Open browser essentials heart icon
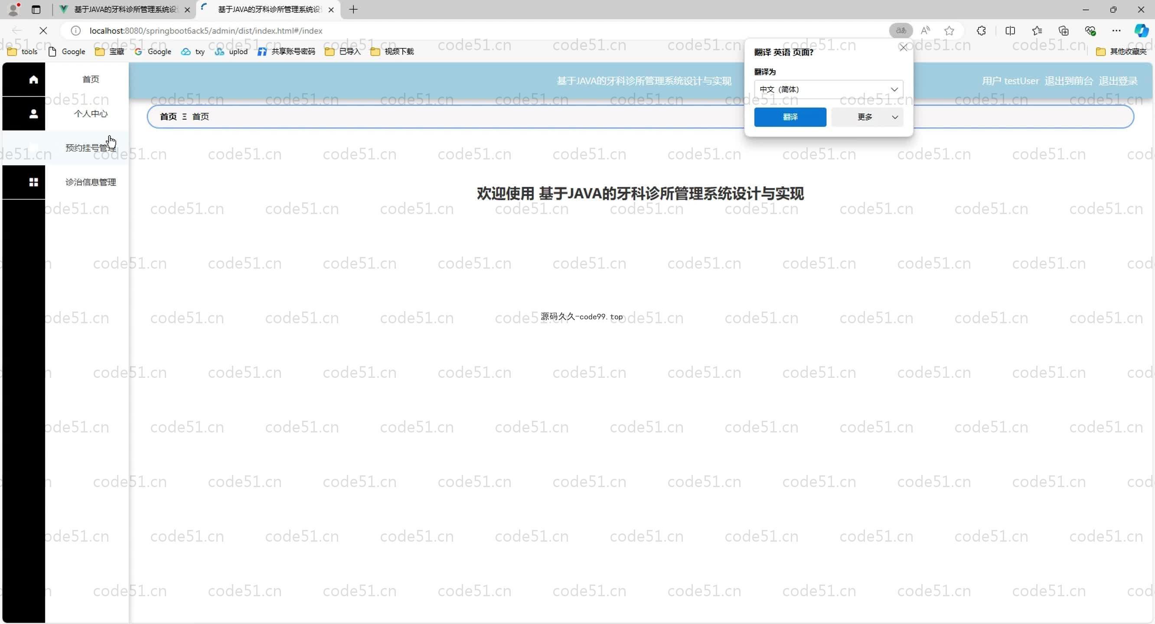 pyautogui.click(x=1090, y=30)
